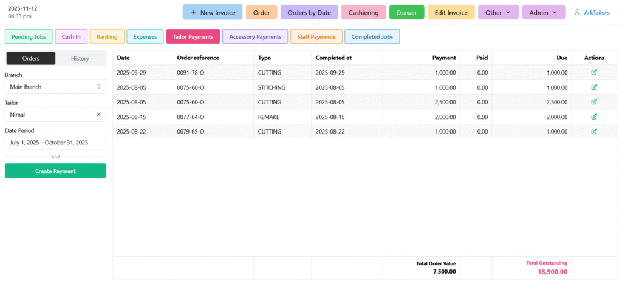Viewport: 622px width, 284px height.
Task: Click the plus New Invoice button
Action: point(213,12)
